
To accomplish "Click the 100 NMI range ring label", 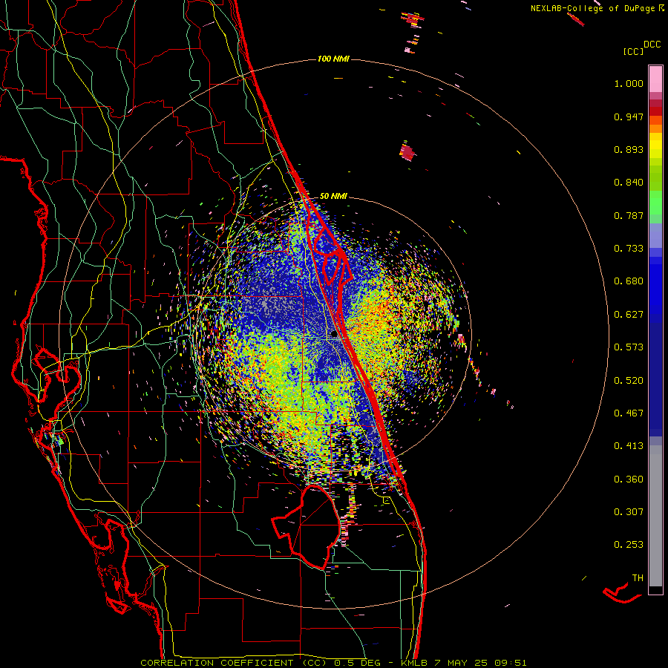I will pos(333,59).
